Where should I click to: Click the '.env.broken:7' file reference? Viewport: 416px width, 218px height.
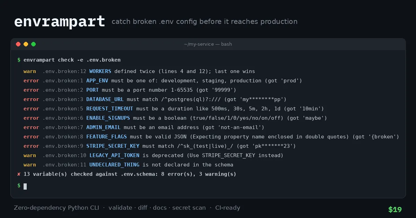click(63, 127)
